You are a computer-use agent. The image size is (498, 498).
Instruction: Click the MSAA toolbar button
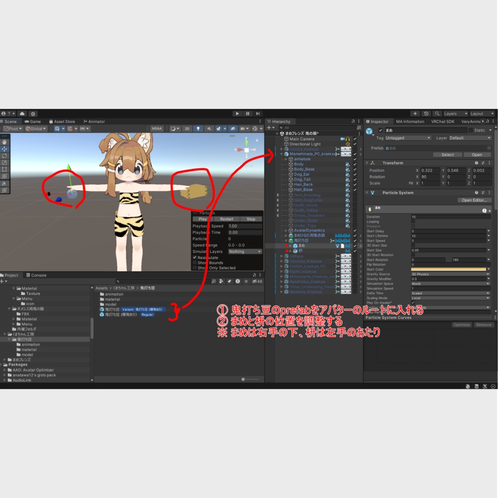tap(157, 128)
